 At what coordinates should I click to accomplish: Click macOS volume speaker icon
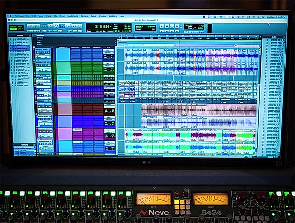(x=248, y=17)
